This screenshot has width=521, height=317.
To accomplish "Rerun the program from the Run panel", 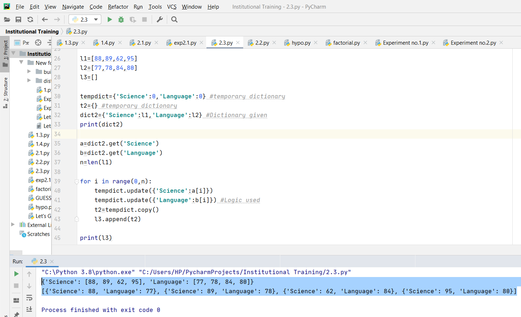I will tap(16, 273).
